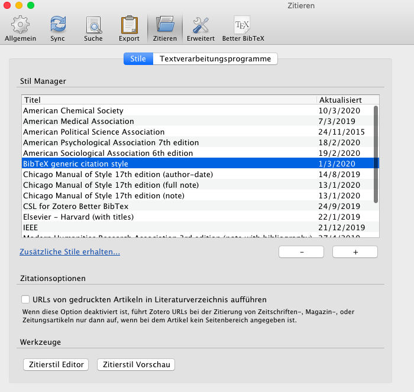The width and height of the screenshot is (414, 392).
Task: Sort by the Titel column header
Action: 169,100
